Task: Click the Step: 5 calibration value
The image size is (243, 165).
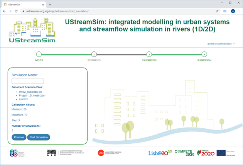Action: [x=16, y=120]
